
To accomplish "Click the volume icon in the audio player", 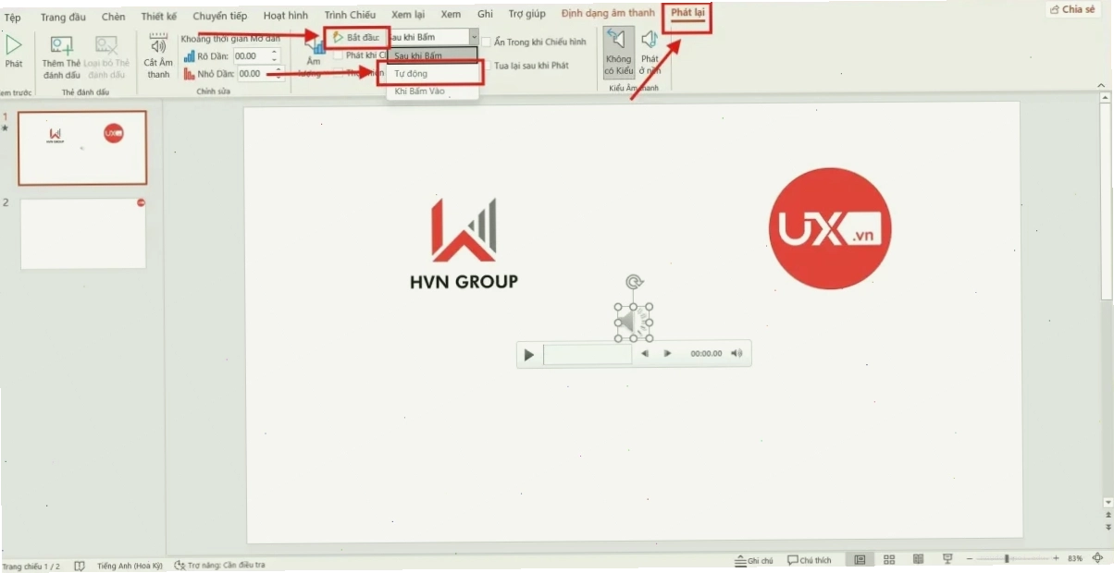I will 736,353.
